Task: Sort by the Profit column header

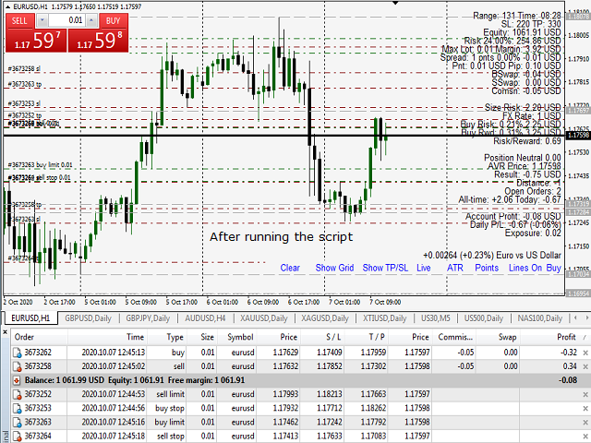Action: [550, 337]
